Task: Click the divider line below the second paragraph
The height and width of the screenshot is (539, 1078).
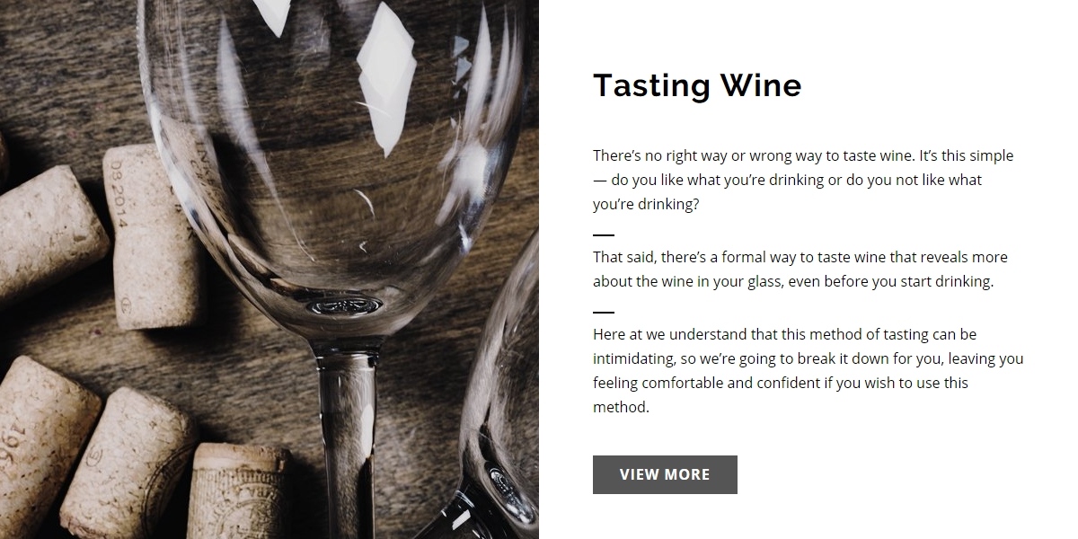Action: 604,313
